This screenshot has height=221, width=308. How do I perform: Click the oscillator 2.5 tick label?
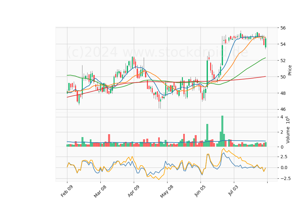tap(284, 157)
